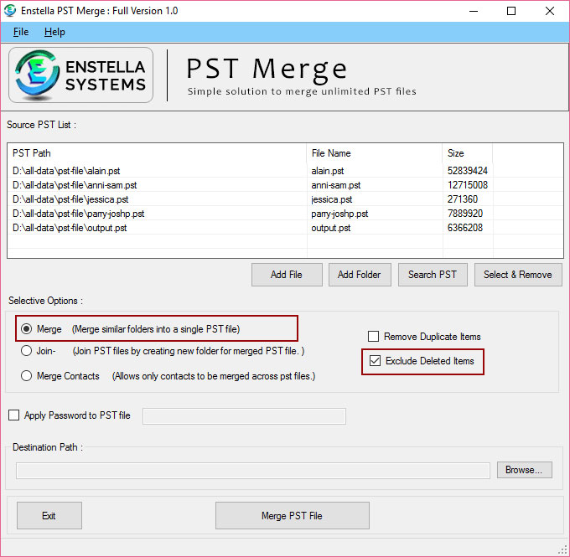Select the alain.pst row in list
This screenshot has height=557, width=570.
[159, 170]
